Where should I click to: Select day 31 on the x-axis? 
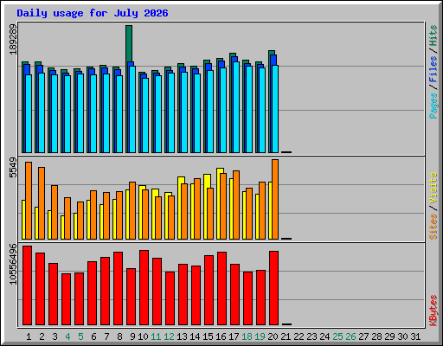tap(415, 336)
